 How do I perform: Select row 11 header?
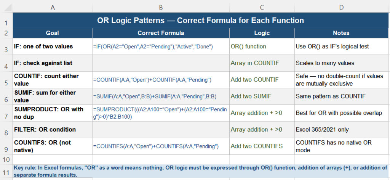point(6,171)
